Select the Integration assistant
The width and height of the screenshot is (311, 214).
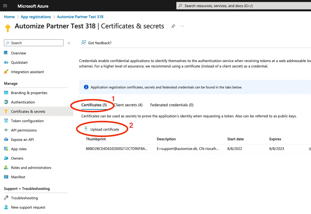pyautogui.click(x=27, y=72)
